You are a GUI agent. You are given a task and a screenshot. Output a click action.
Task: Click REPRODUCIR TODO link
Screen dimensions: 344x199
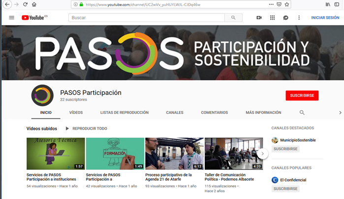[x=90, y=128]
